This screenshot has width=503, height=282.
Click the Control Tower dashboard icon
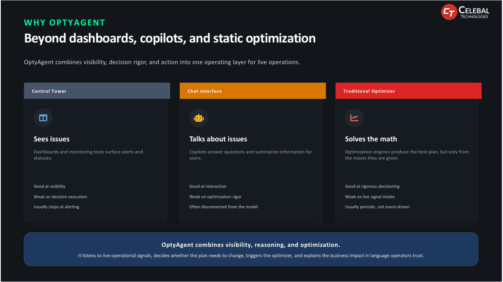(x=43, y=118)
